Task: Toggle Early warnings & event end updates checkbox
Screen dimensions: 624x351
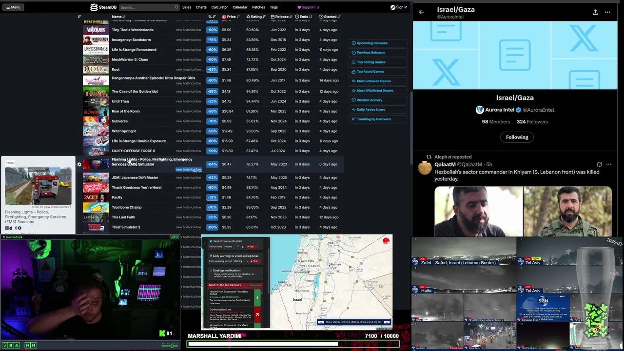Action: [211, 256]
